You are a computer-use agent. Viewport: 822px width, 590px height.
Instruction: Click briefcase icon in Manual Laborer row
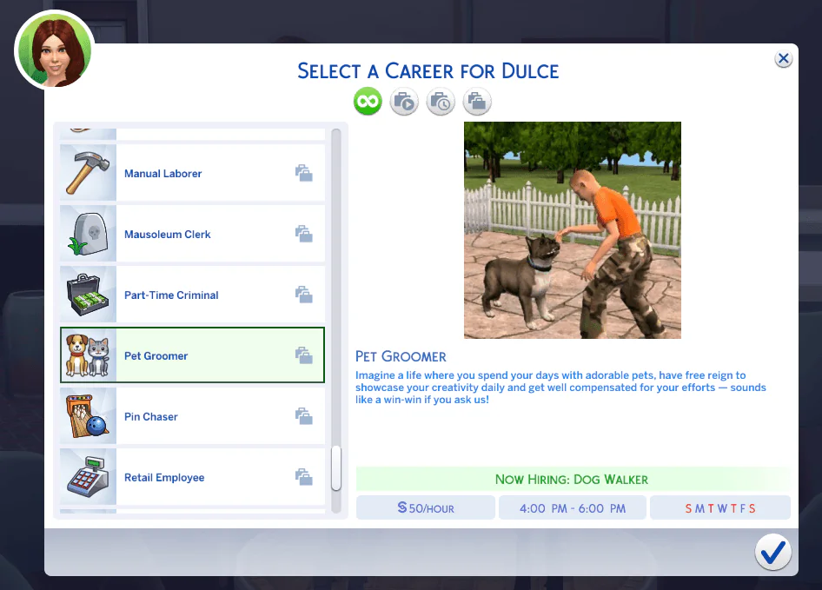pyautogui.click(x=303, y=173)
